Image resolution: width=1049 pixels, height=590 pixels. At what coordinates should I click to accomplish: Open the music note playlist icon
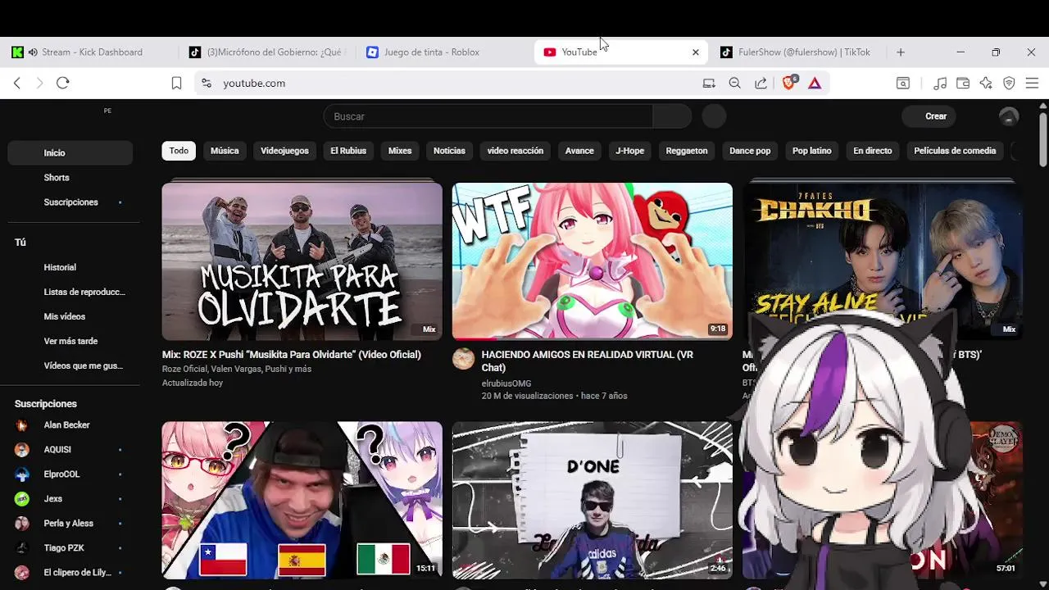pyautogui.click(x=940, y=83)
